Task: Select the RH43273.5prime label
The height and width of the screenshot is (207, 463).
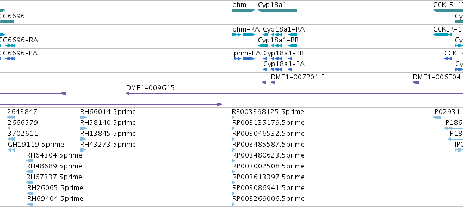Action: pyautogui.click(x=108, y=144)
